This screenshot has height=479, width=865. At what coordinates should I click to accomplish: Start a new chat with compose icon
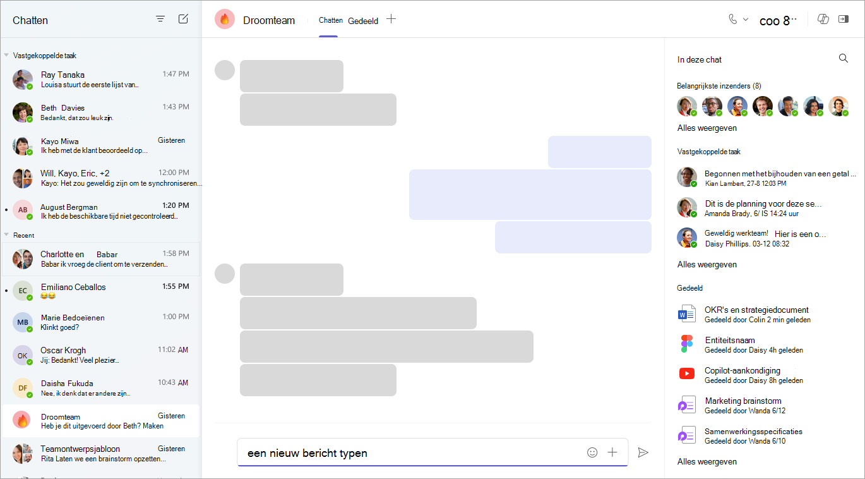183,19
